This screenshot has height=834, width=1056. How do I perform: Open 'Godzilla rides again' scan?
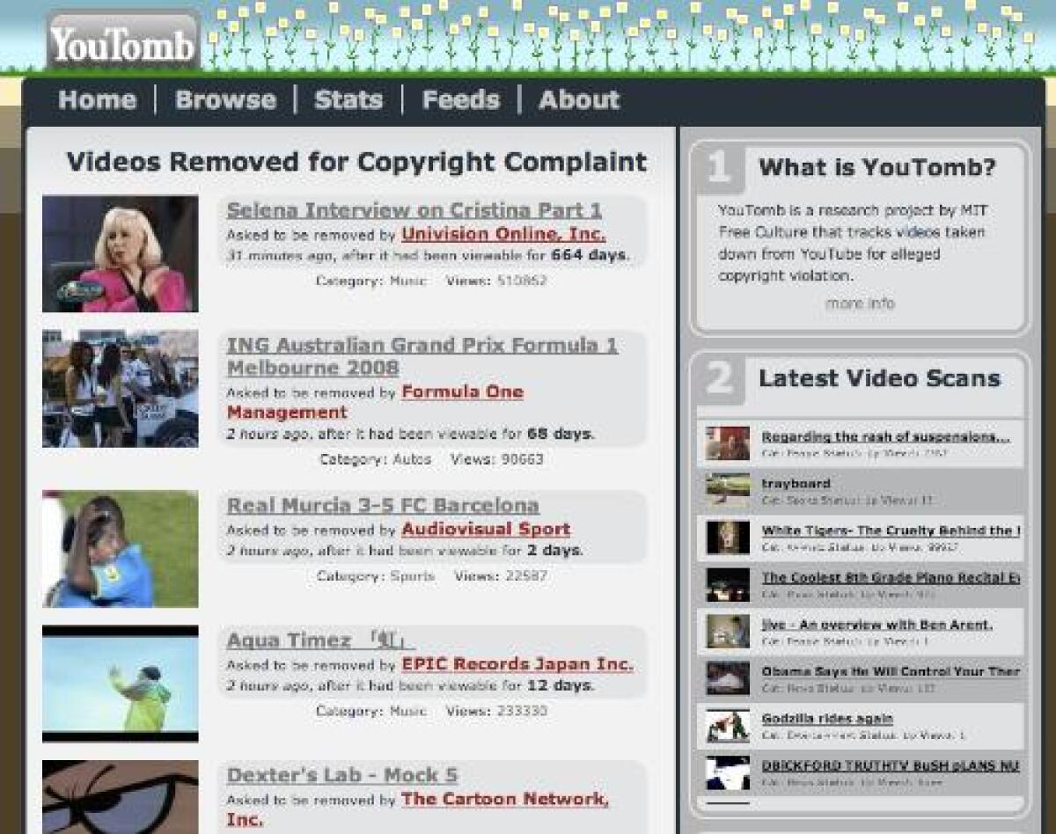pos(827,719)
